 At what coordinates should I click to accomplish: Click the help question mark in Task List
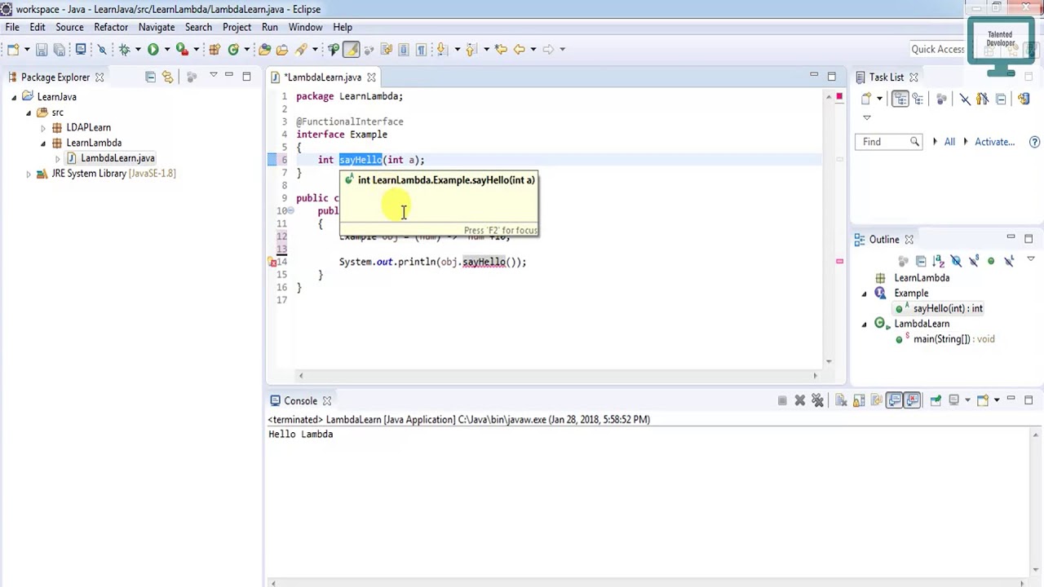(x=1035, y=142)
